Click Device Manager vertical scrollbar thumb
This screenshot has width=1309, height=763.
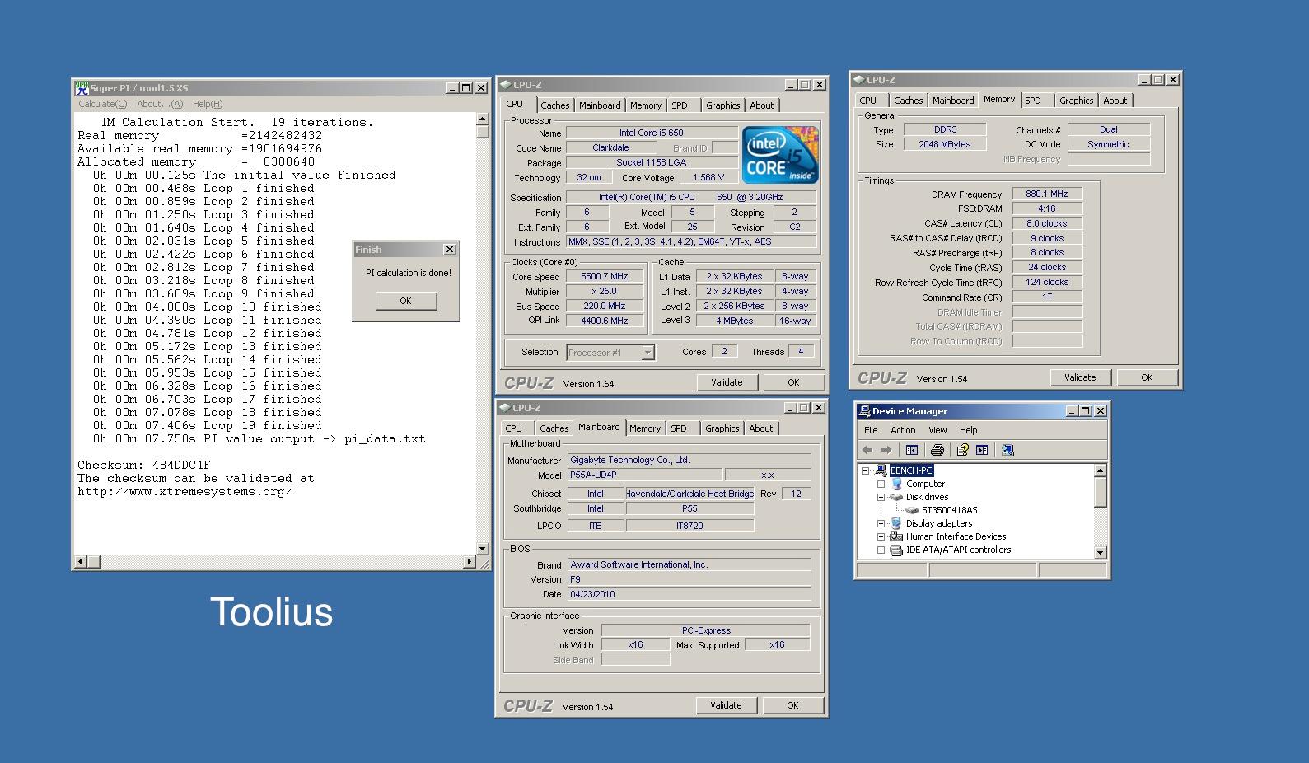click(1100, 492)
